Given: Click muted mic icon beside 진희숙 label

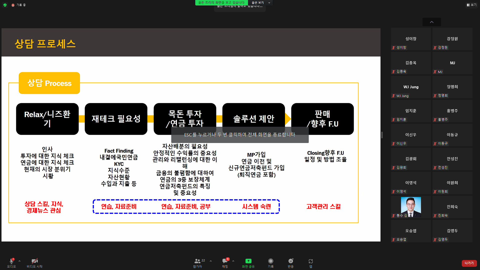Looking at the screenshot, I should pos(435,215).
